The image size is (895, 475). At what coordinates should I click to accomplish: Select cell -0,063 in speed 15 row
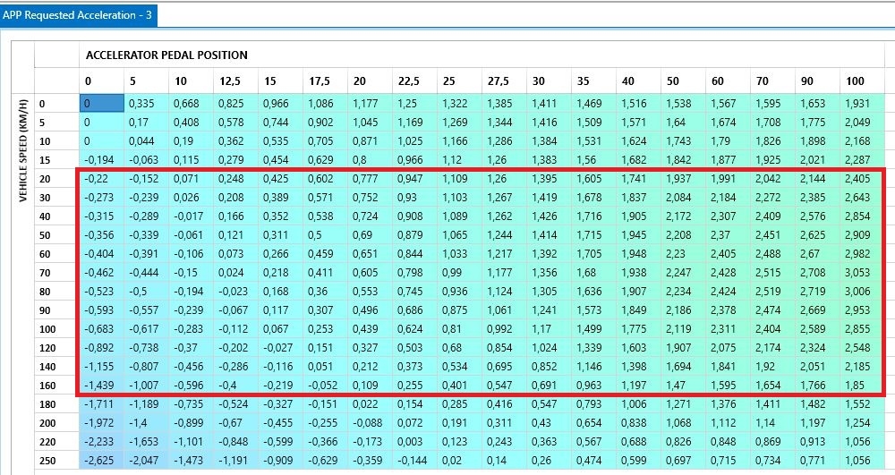click(x=146, y=159)
